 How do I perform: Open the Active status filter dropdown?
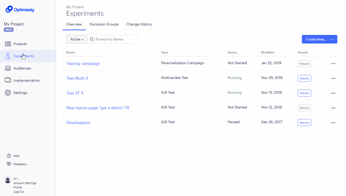(77, 39)
